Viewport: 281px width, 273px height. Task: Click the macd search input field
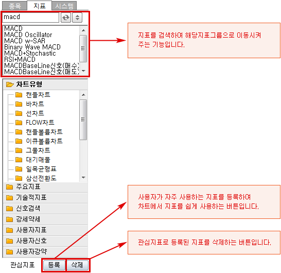pos(30,18)
